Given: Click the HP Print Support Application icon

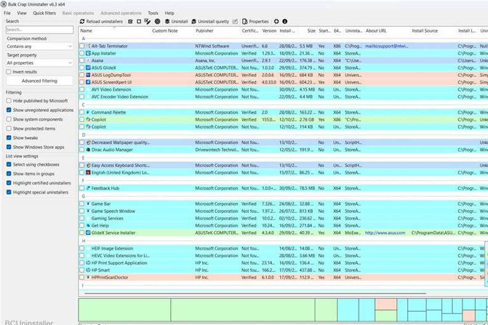Looking at the screenshot, I should 88,263.
